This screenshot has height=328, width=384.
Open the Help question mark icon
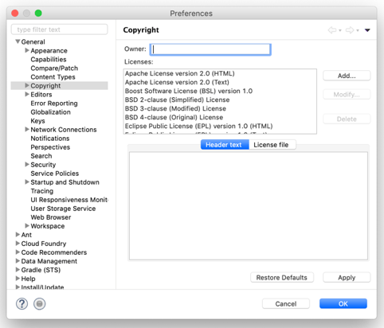tap(22, 303)
